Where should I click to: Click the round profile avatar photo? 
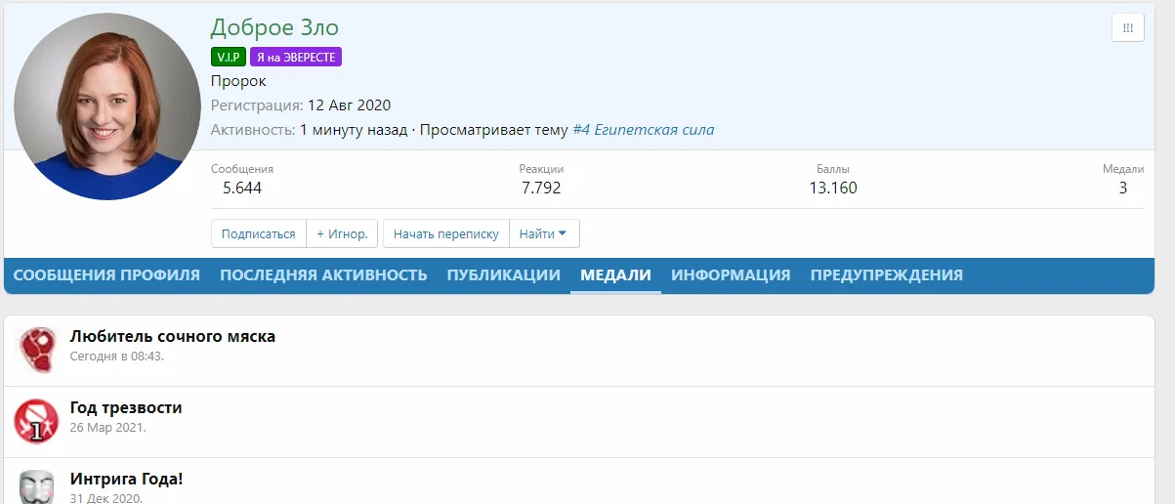[107, 106]
